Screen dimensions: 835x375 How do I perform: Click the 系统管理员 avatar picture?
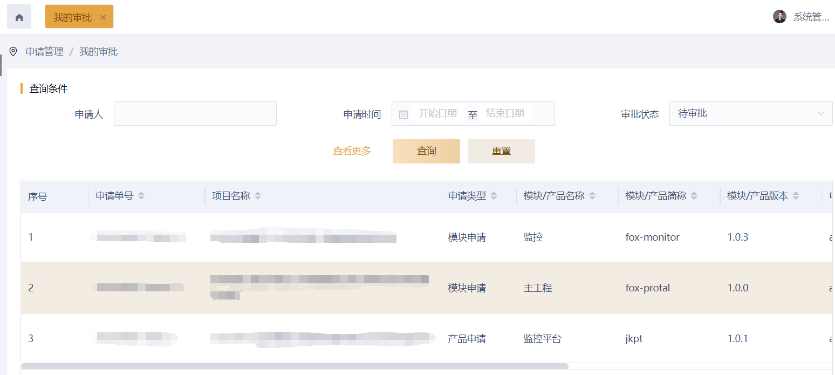click(779, 16)
